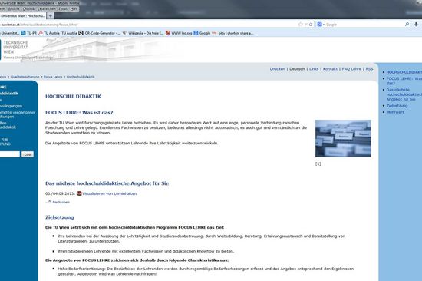The width and height of the screenshot is (422, 281).
Task: Open the file folders thumbnail image
Action: tap(343, 138)
